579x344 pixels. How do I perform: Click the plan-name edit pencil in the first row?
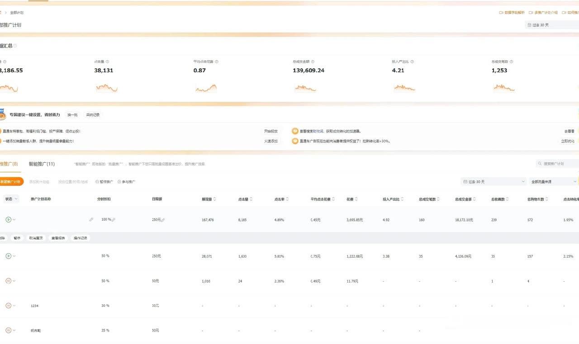91,220
